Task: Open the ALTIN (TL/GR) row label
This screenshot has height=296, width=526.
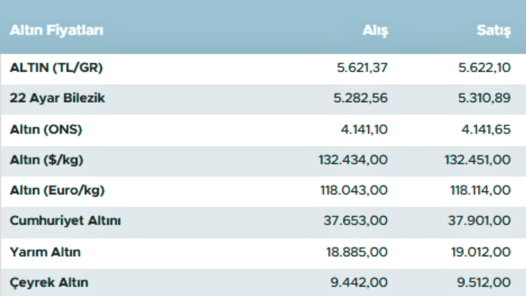Action: 56,68
